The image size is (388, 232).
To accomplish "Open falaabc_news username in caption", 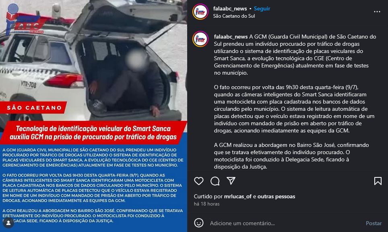I will tap(231, 37).
